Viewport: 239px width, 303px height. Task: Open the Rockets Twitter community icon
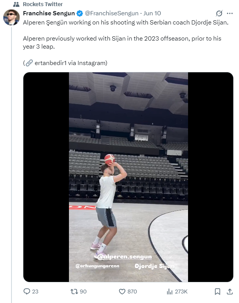pyautogui.click(x=16, y=4)
